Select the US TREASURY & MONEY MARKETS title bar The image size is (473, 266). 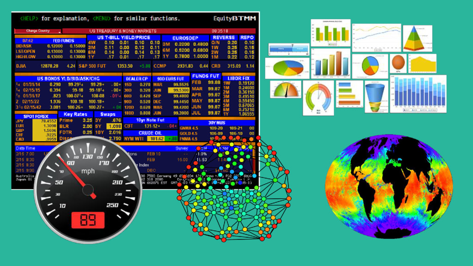(x=123, y=31)
